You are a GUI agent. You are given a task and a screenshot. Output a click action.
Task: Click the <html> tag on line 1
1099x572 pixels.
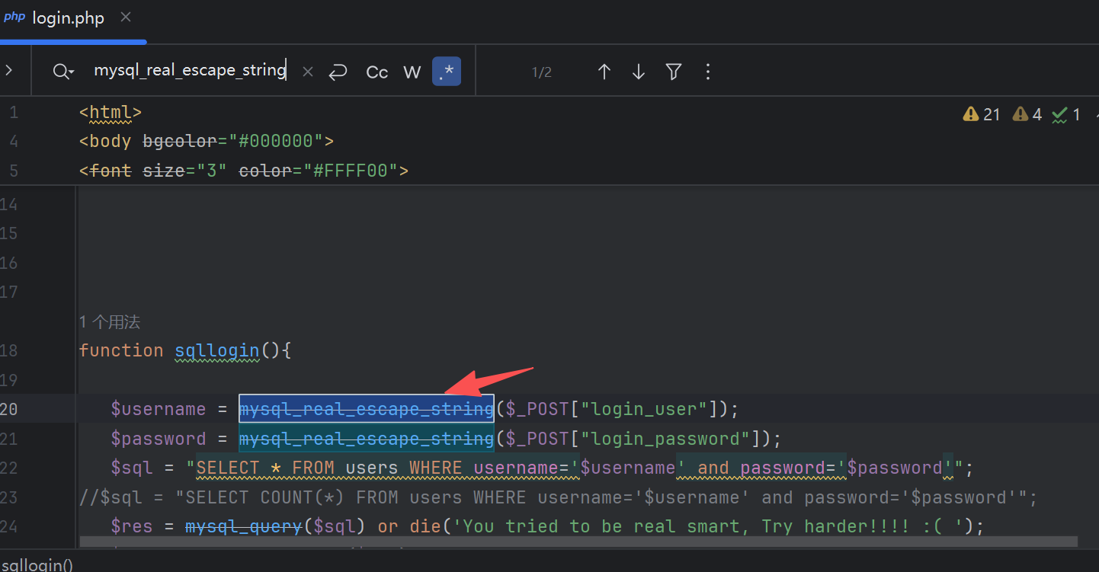click(111, 113)
